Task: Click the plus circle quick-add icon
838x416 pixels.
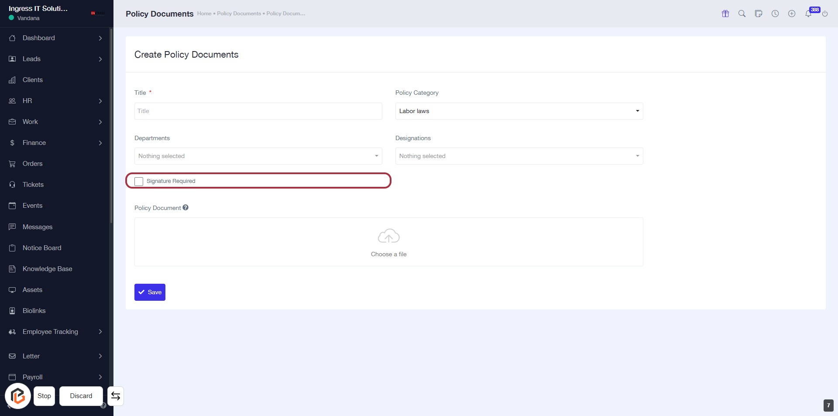Action: 791,14
